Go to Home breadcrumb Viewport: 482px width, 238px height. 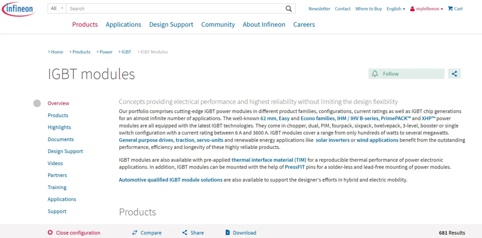click(57, 52)
